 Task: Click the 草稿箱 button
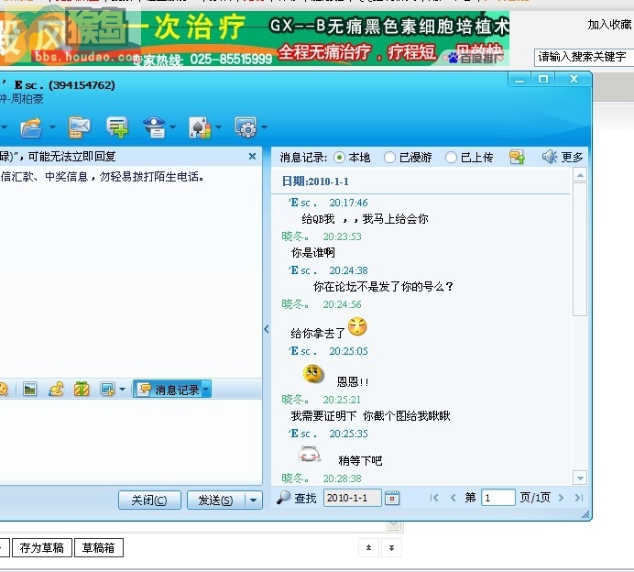[x=99, y=548]
